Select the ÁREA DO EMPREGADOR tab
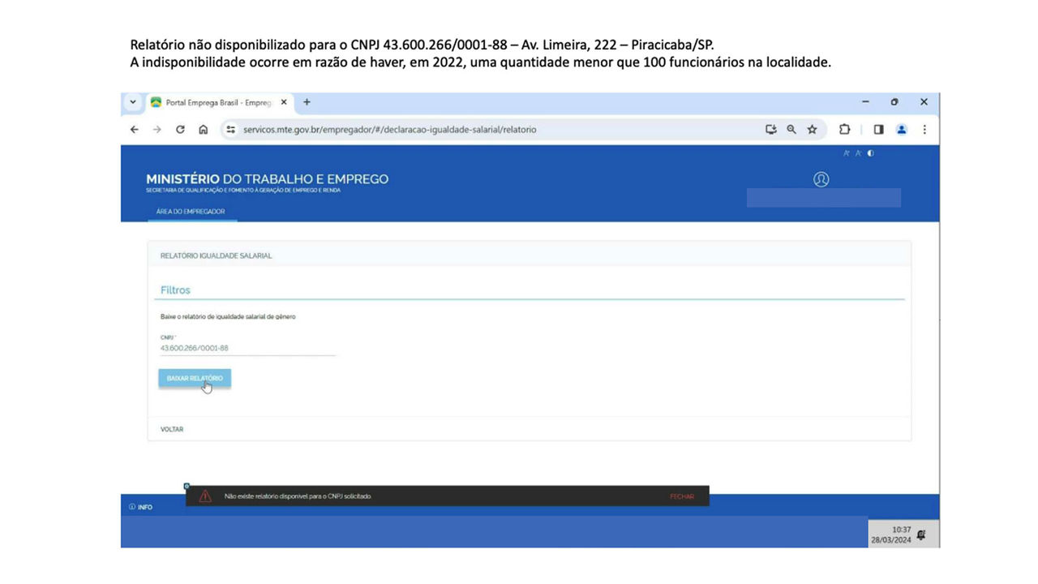 192,211
